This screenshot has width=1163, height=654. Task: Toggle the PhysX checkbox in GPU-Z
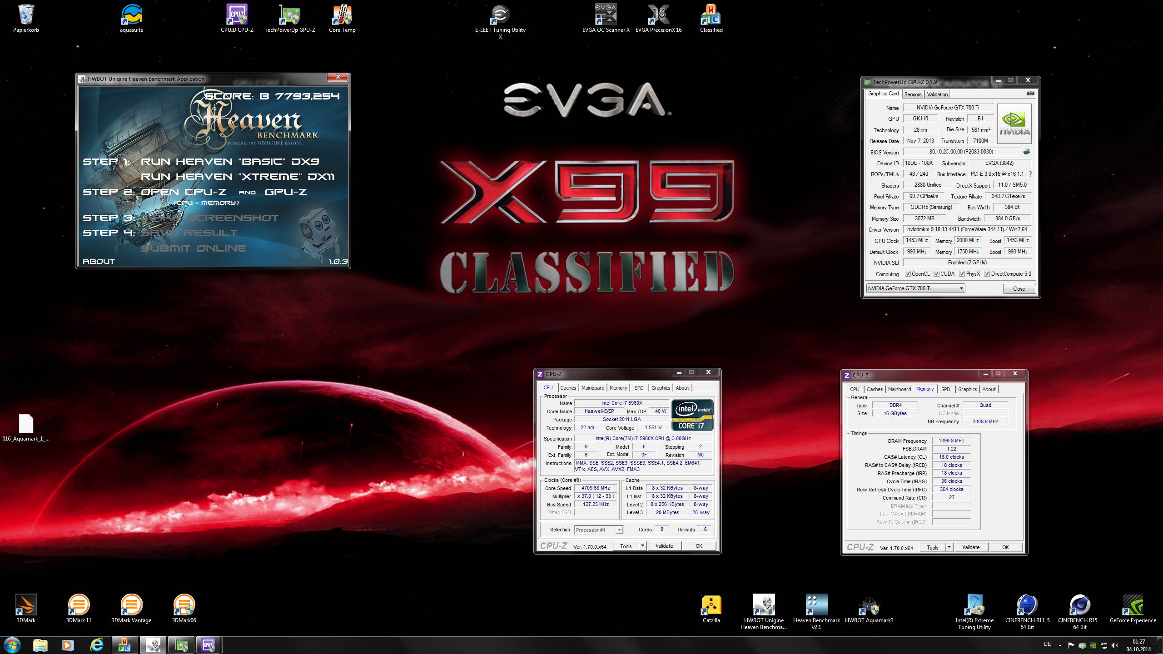[962, 274]
